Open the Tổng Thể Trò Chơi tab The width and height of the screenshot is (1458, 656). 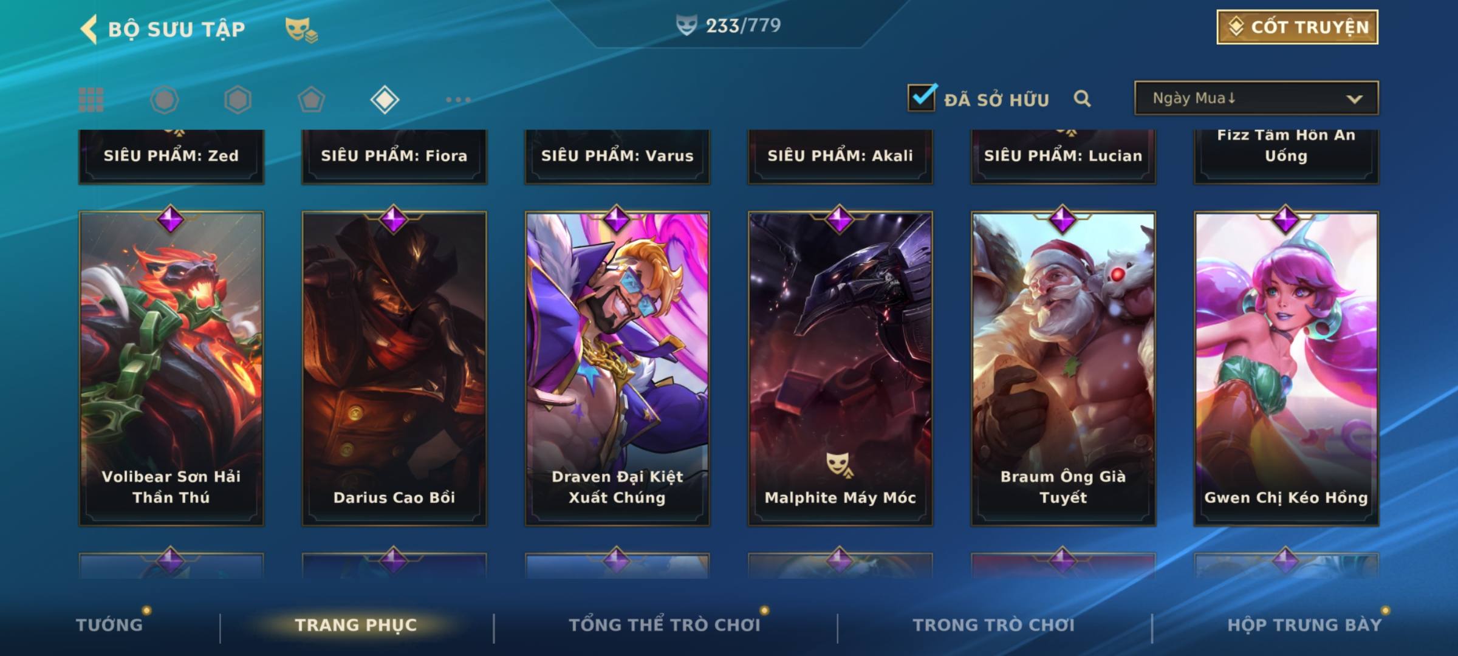coord(665,625)
